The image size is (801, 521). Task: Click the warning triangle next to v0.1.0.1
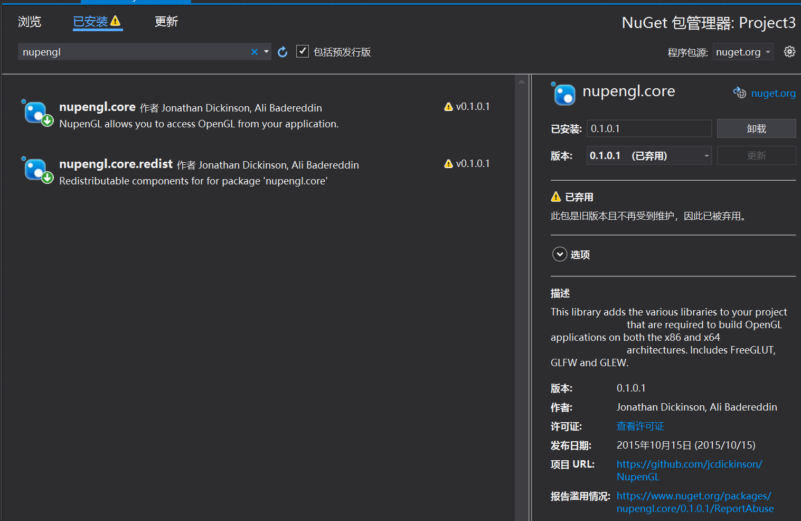[447, 106]
